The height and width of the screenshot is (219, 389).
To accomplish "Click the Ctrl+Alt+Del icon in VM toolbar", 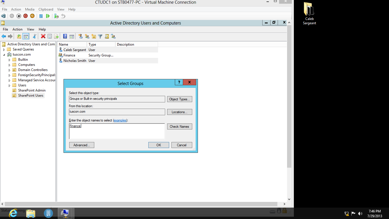I will pyautogui.click(x=3, y=16).
